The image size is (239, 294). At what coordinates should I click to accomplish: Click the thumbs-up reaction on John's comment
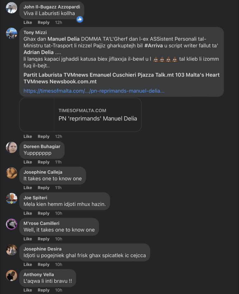tap(80, 19)
